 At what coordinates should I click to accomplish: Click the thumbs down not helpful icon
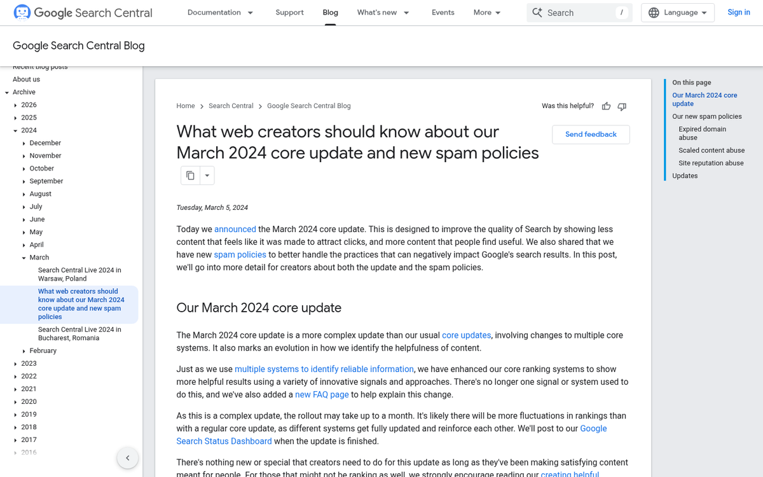622,106
